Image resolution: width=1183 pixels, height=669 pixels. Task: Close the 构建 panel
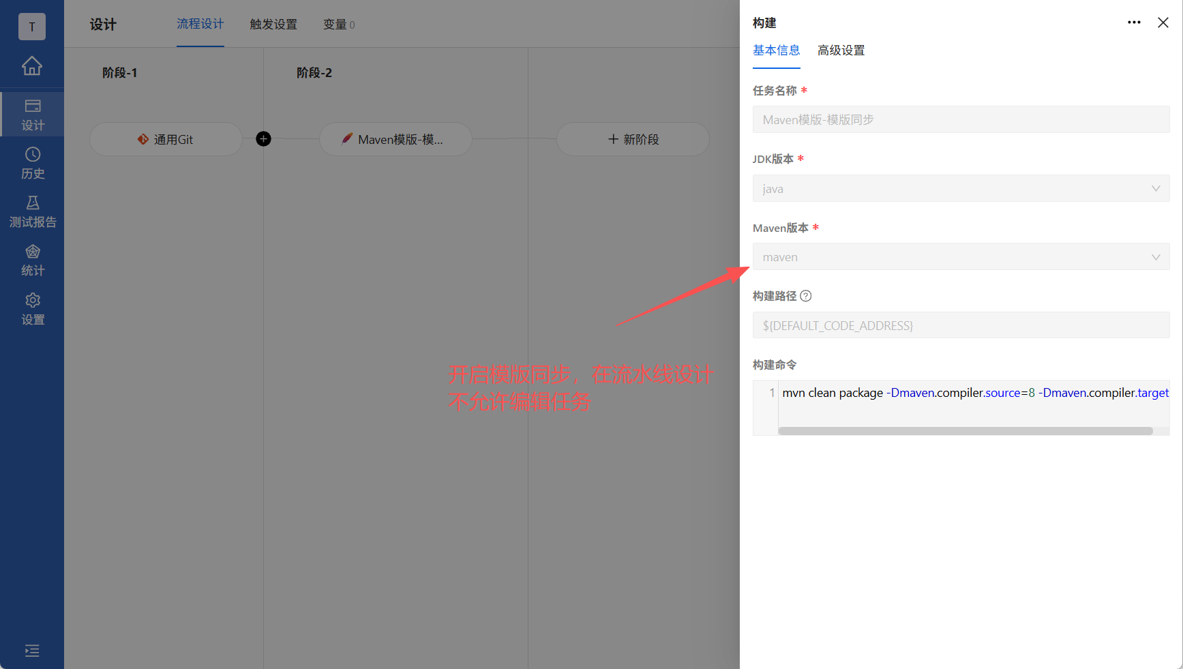coord(1163,23)
